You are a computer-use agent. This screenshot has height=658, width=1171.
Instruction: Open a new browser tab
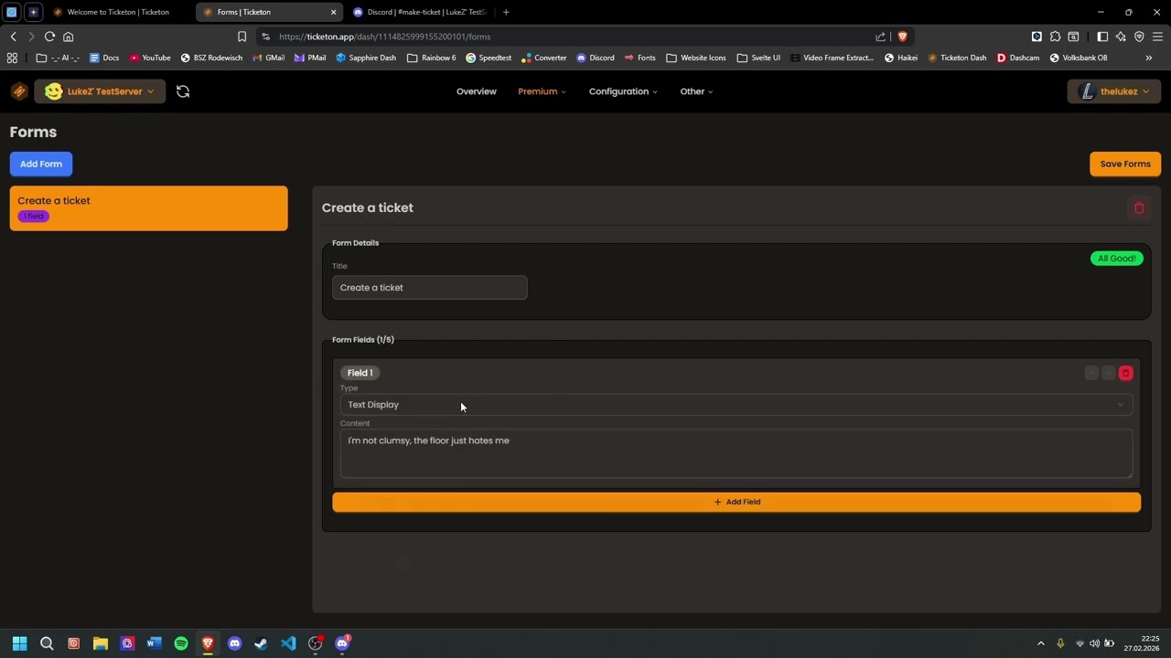506,12
